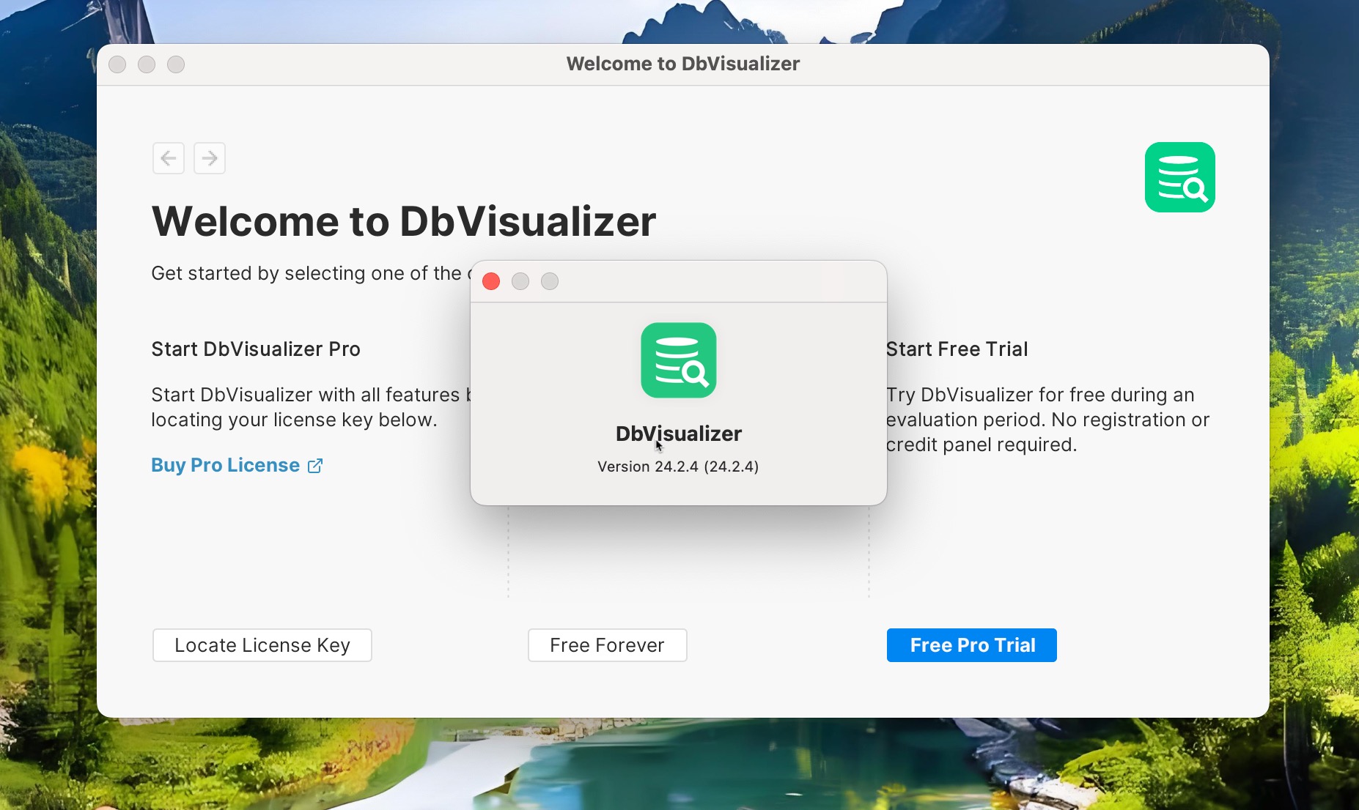
Task: Click the Start Free Trial heading
Action: point(957,349)
